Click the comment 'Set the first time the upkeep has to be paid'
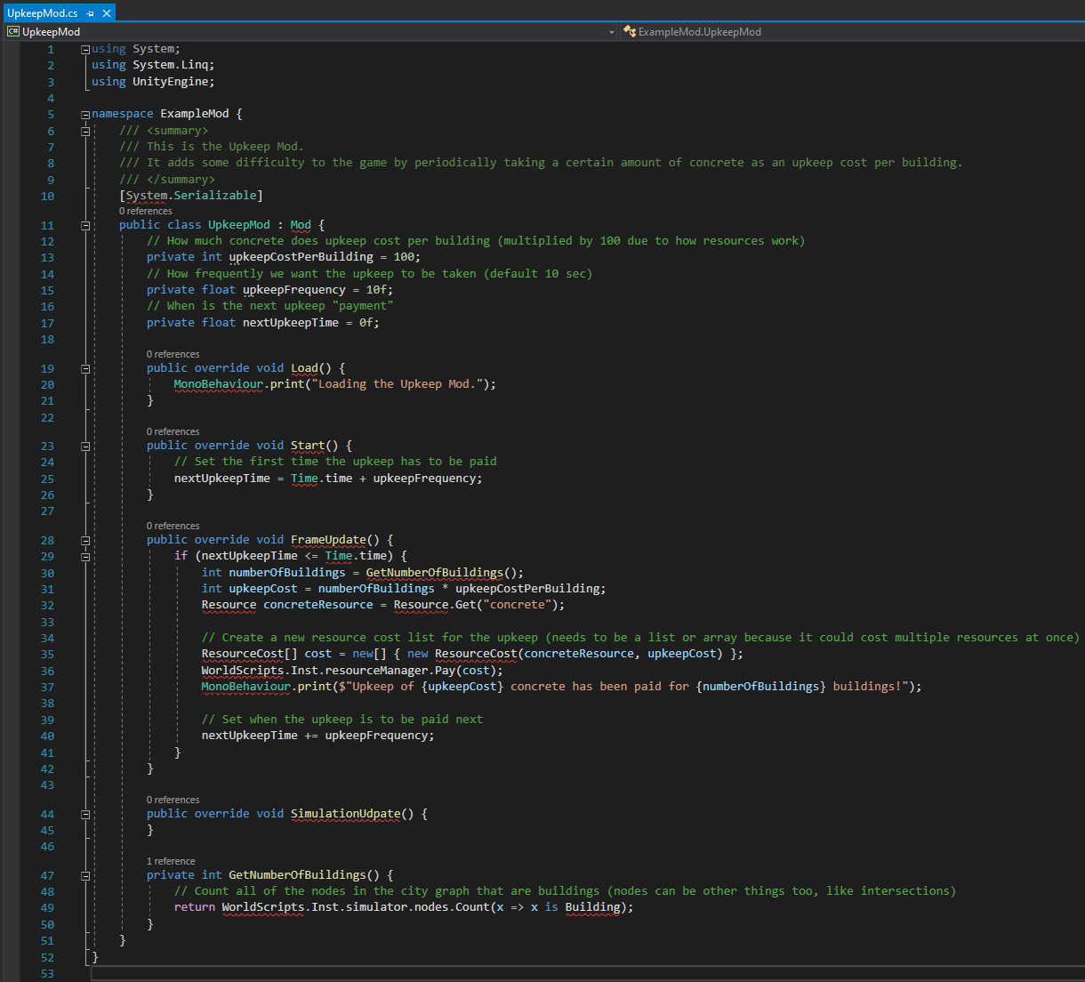The width and height of the screenshot is (1085, 982). tap(335, 462)
